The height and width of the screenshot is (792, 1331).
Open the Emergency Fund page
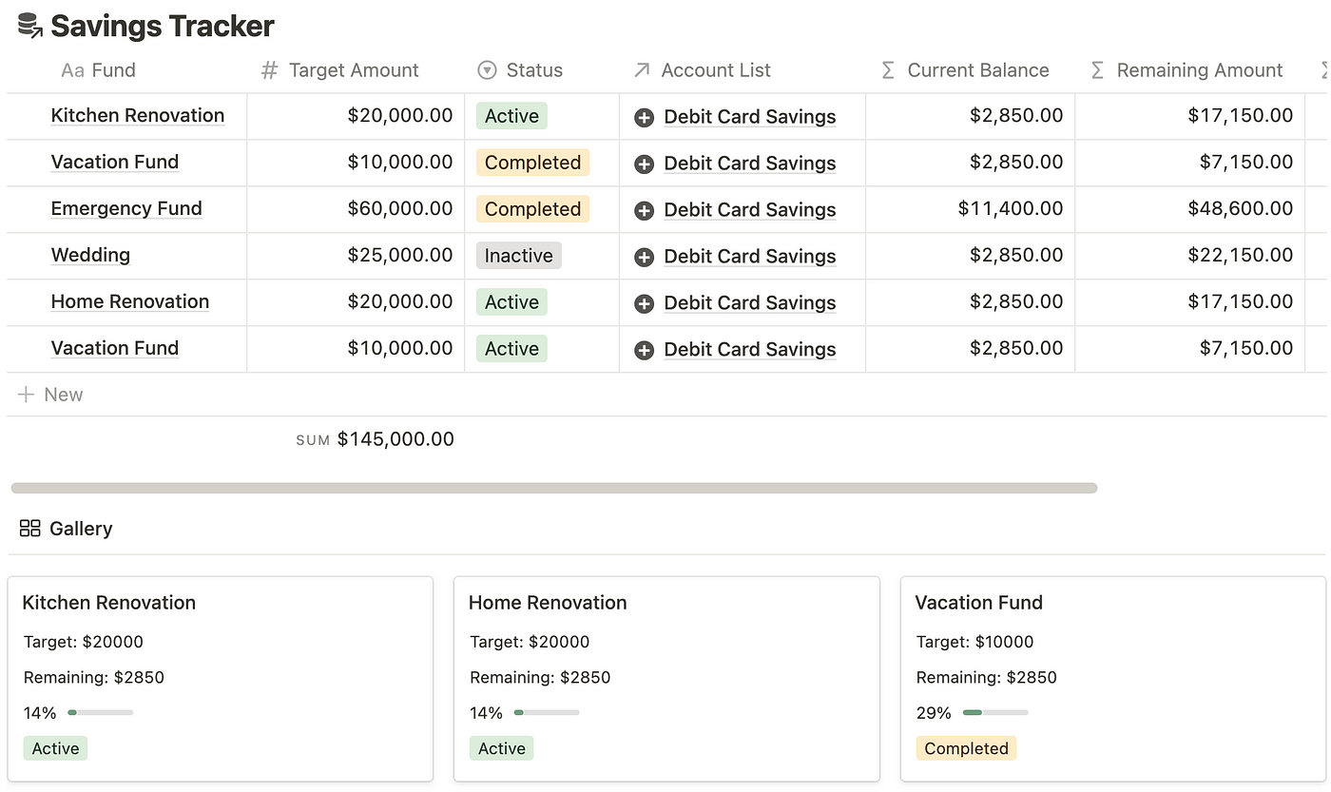click(x=126, y=209)
